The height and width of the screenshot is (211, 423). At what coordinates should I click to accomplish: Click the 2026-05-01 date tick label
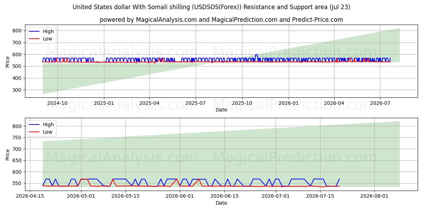[81, 196]
